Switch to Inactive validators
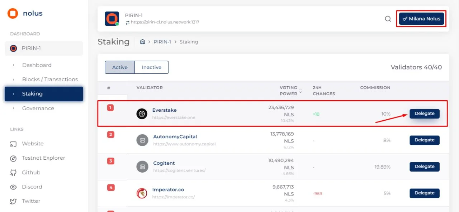This screenshot has width=459, height=212. click(151, 67)
